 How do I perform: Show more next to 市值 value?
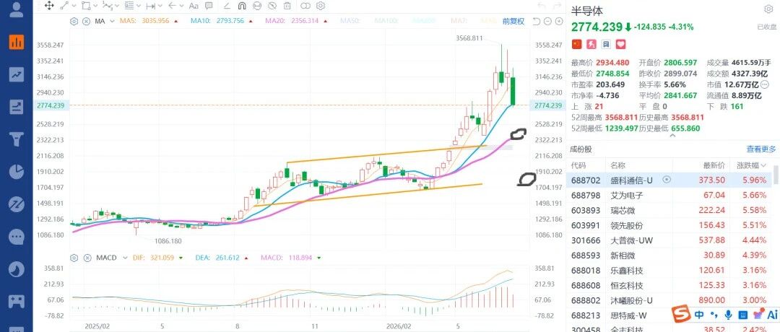[x=765, y=84]
